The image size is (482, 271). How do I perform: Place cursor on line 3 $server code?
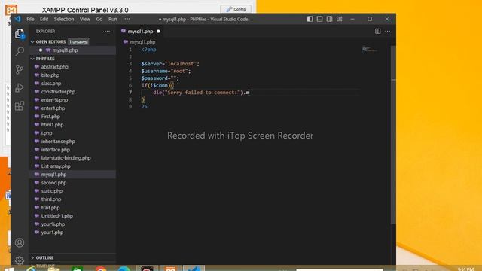[170, 64]
